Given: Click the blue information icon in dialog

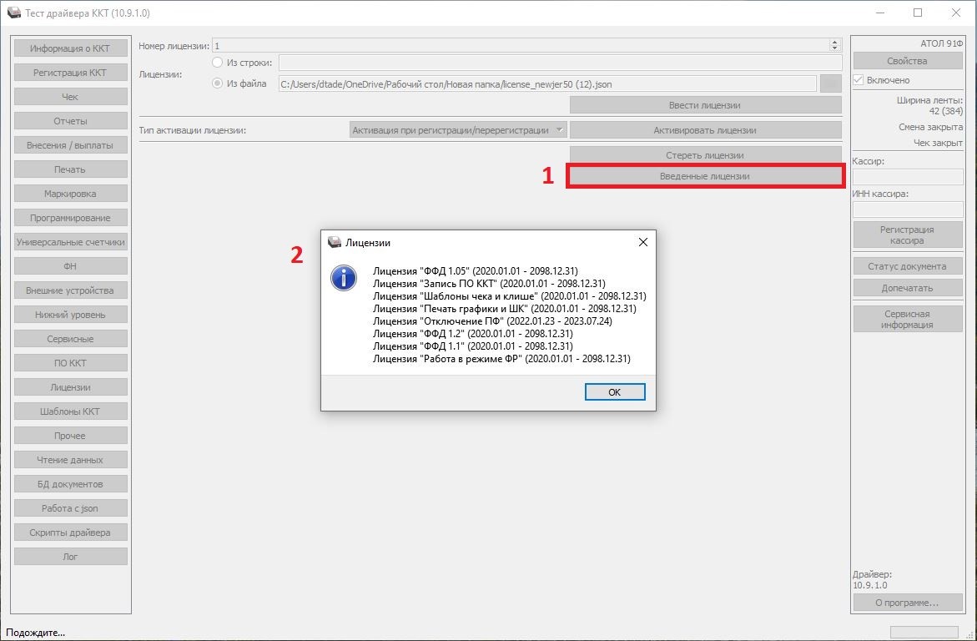Looking at the screenshot, I should [344, 278].
